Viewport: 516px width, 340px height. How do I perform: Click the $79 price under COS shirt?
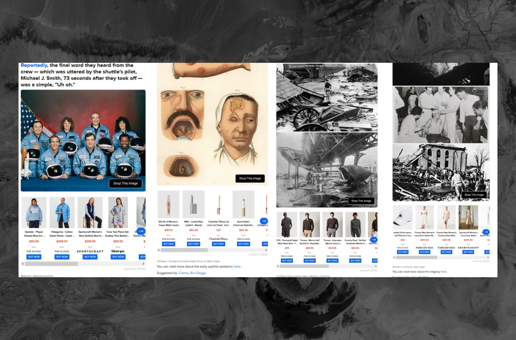[x=286, y=248]
